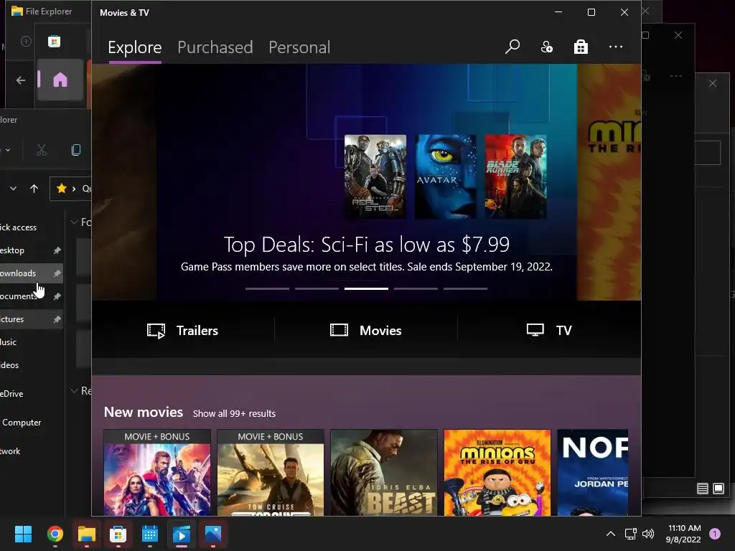The height and width of the screenshot is (551, 735).
Task: Open Microsoft Store from taskbar
Action: [118, 534]
